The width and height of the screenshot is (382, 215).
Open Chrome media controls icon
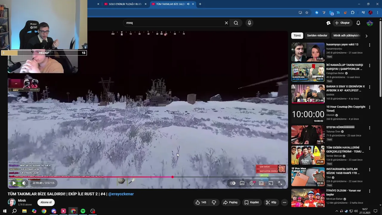point(363,13)
